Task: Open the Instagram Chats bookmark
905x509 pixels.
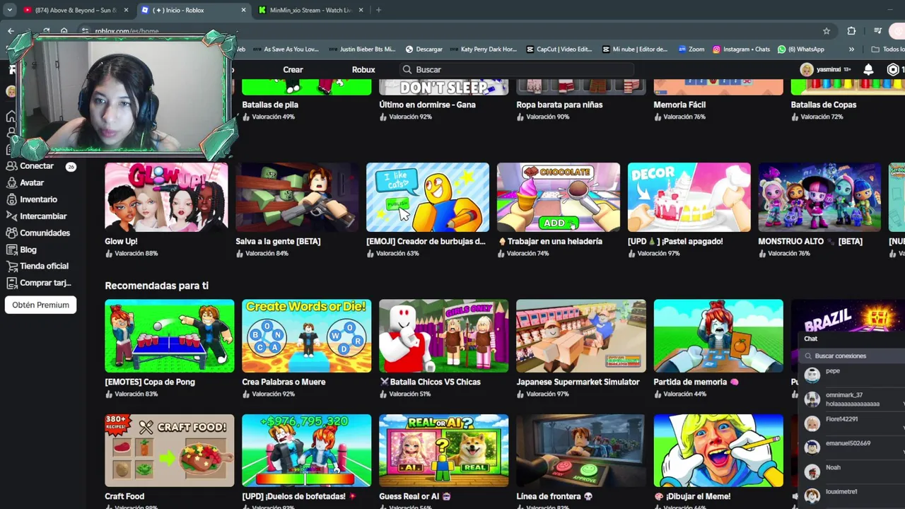Action: pyautogui.click(x=741, y=49)
